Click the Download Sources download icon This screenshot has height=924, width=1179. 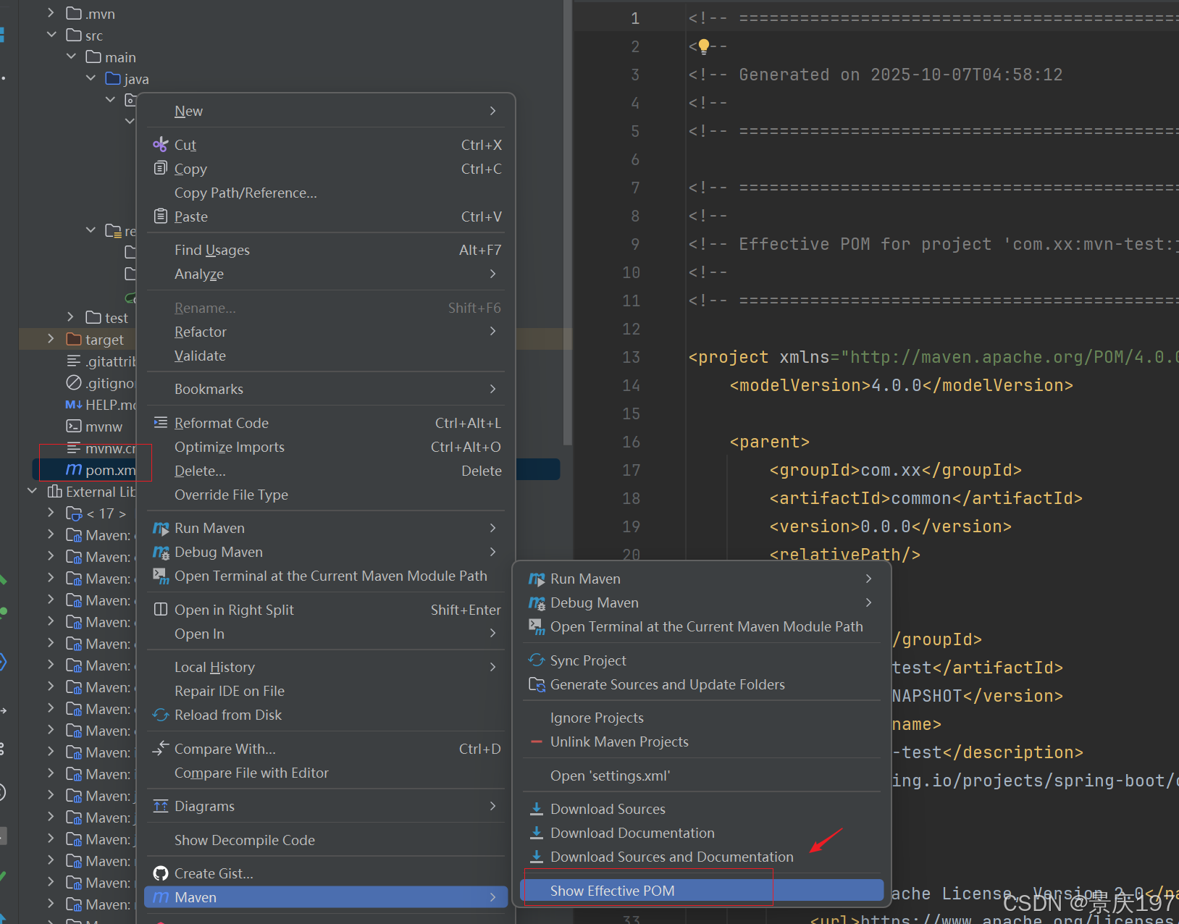(537, 808)
